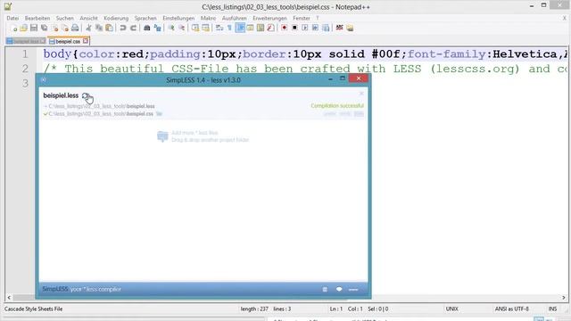Stop macro recording with black square icon
Screen dimensions: 571x321
click(x=294, y=28)
